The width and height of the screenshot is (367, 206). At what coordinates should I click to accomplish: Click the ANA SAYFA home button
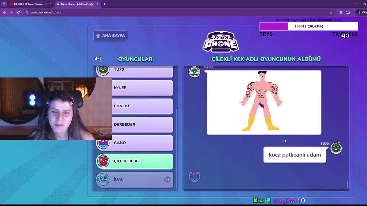click(x=110, y=36)
